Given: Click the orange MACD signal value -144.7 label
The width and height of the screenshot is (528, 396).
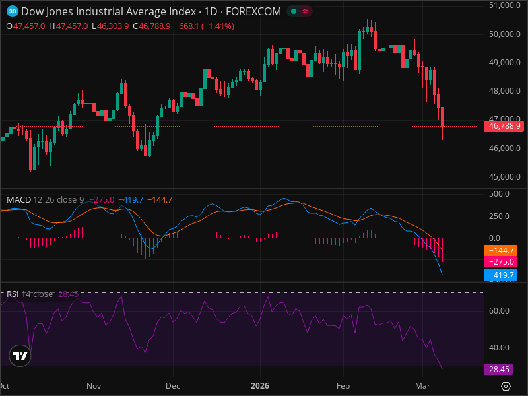Looking at the screenshot, I should point(501,251).
